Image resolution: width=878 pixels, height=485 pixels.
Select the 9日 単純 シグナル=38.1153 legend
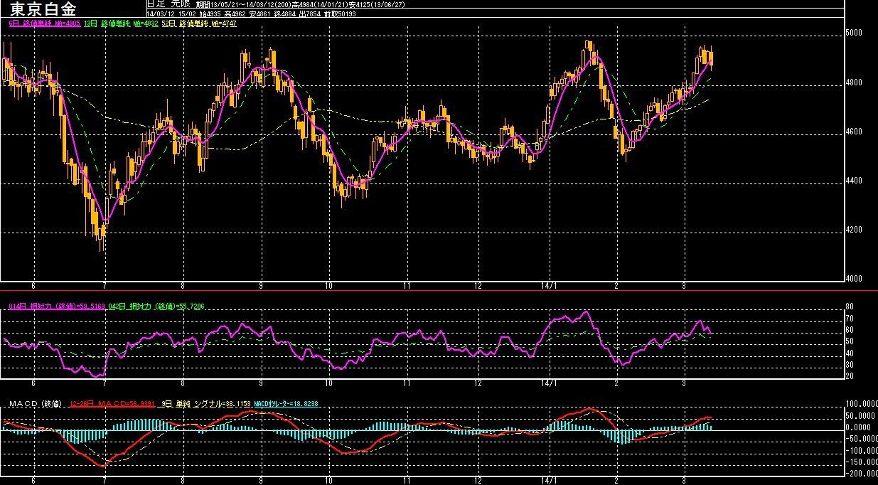click(x=205, y=404)
